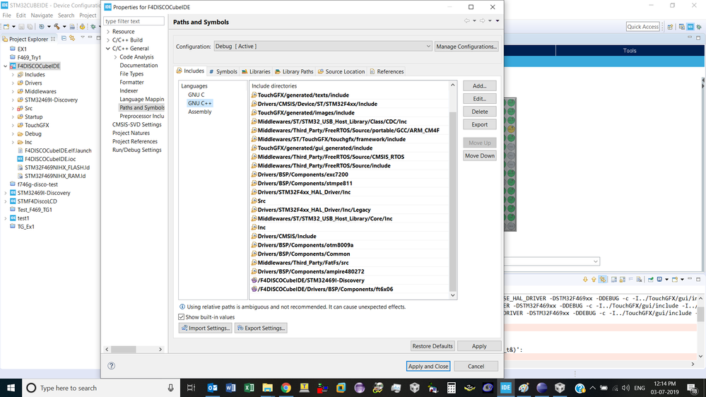706x397 pixels.
Task: Open the Open Perspective icon in main toolbar
Action: (670, 27)
